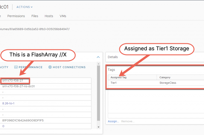Click the Performance chart icon
The image size is (204, 135).
pyautogui.click(x=16, y=67)
